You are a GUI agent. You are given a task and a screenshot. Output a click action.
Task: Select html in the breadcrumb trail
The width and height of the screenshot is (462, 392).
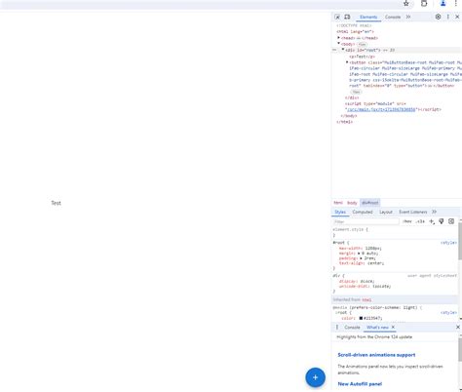tap(338, 203)
